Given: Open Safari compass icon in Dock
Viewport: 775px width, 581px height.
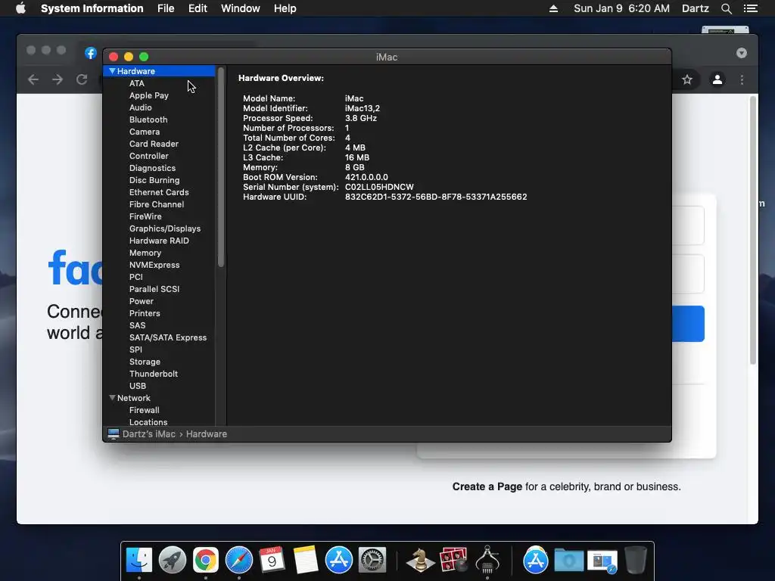Looking at the screenshot, I should tap(238, 560).
